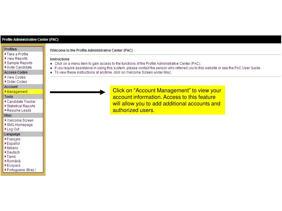Click the Misc section header

pos(23,115)
